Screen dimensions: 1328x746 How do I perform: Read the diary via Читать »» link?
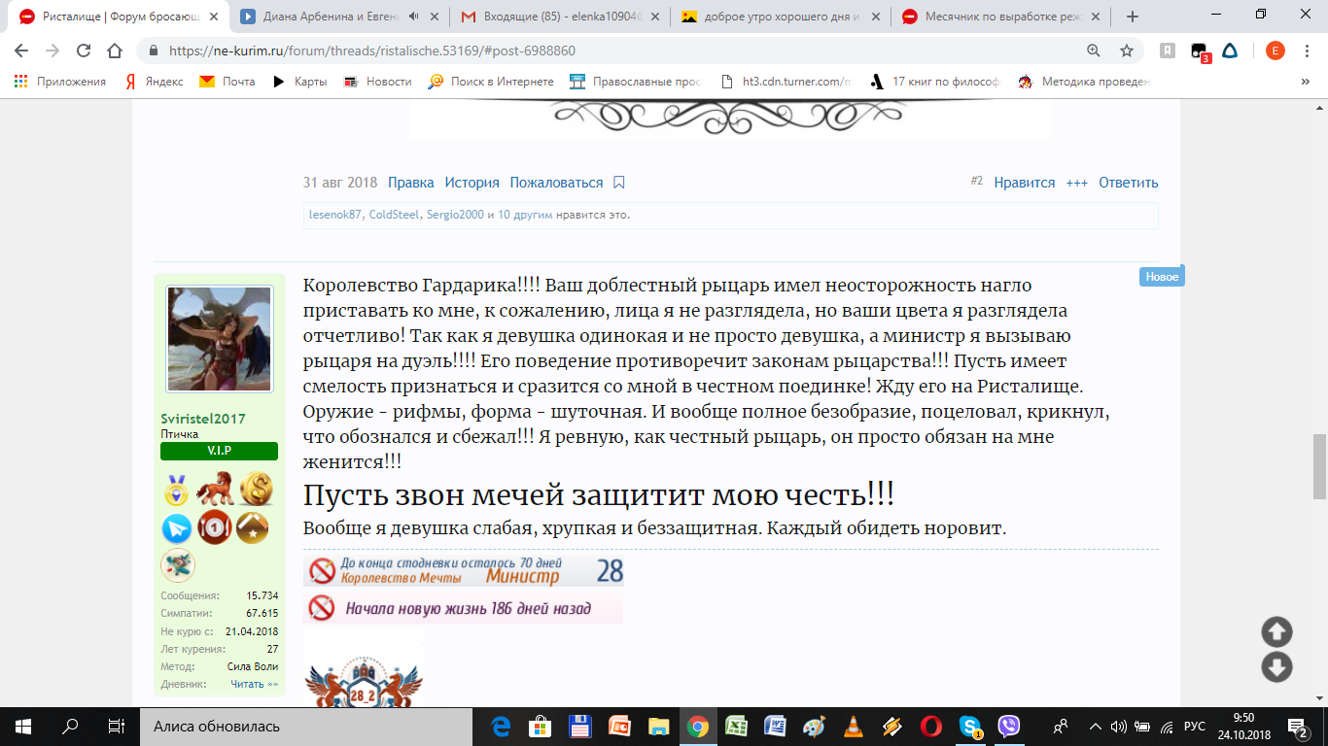pos(255,684)
